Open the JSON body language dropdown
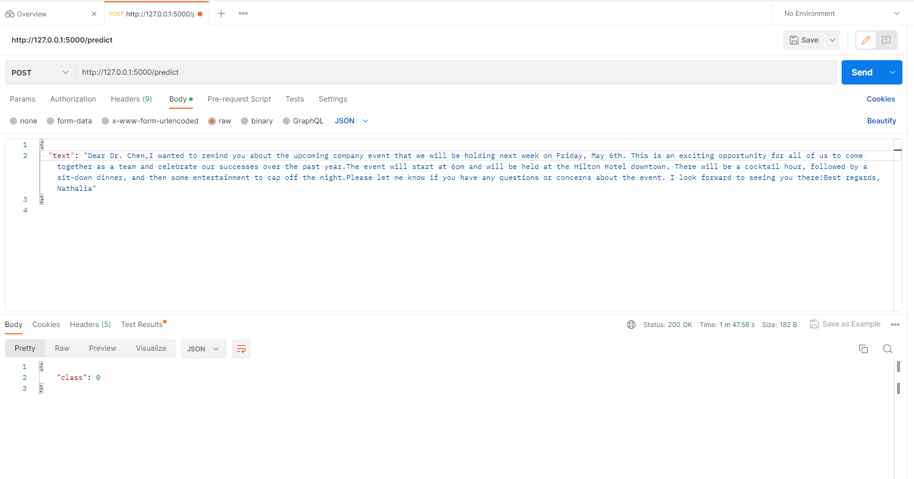This screenshot has width=914, height=479. [x=351, y=120]
